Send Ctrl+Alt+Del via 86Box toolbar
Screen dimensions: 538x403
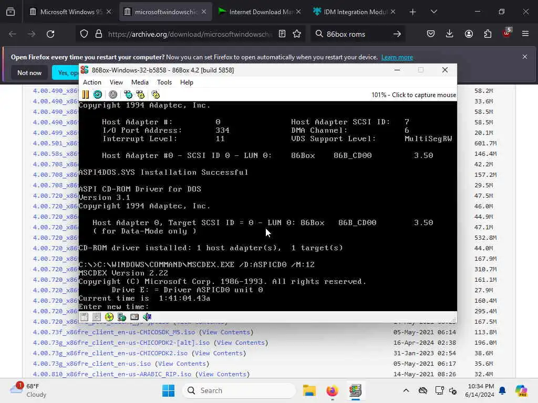click(128, 94)
